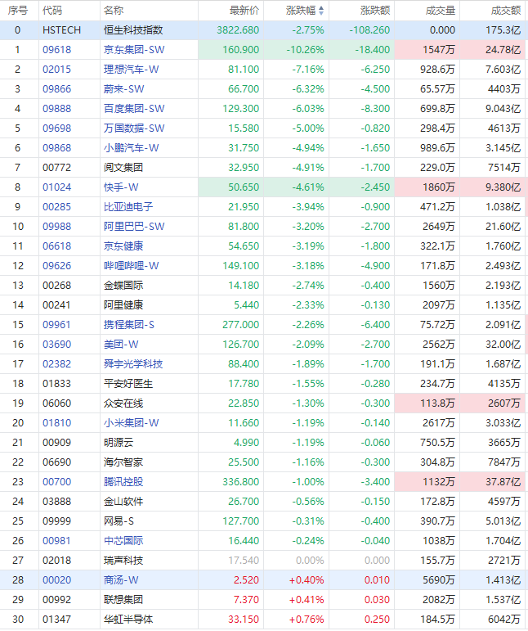Click change +0.76% for 华虹半导体
528x631 pixels.
pyautogui.click(x=307, y=620)
